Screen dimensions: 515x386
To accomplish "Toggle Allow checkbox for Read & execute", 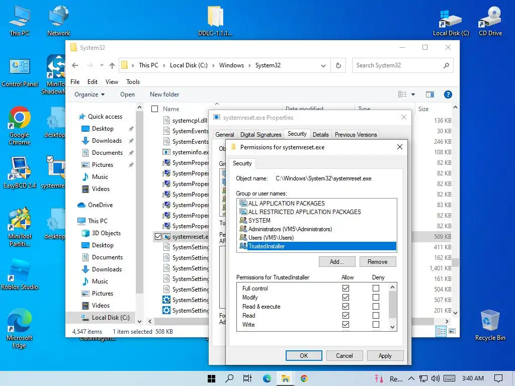I will pos(346,306).
